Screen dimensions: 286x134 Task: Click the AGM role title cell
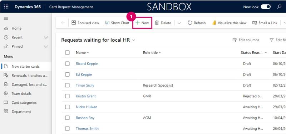pyautogui.click(x=147, y=118)
